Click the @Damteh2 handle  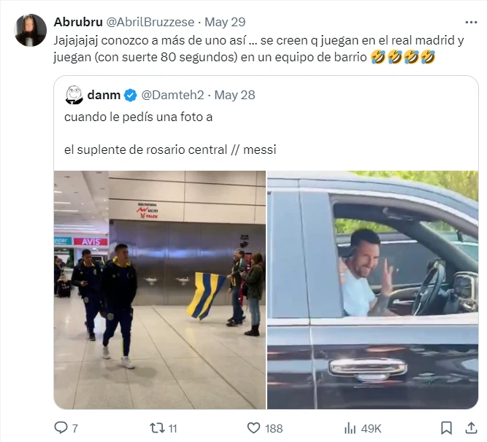172,95
